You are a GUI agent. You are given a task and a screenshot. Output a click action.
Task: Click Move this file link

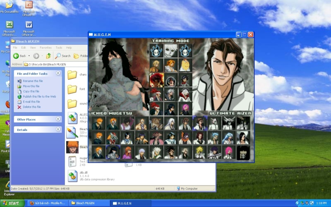(x=31, y=86)
